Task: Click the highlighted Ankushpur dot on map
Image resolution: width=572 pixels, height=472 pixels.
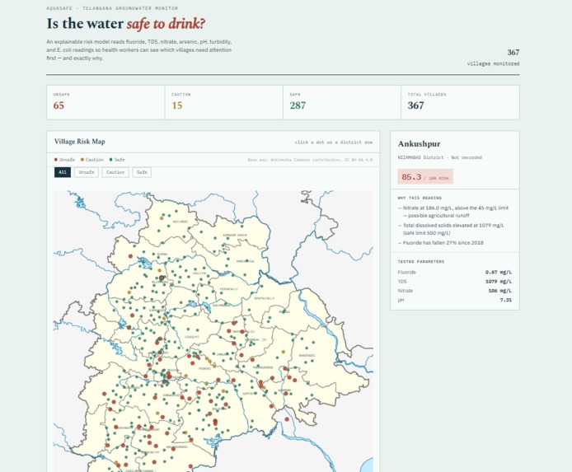Action: point(162,278)
